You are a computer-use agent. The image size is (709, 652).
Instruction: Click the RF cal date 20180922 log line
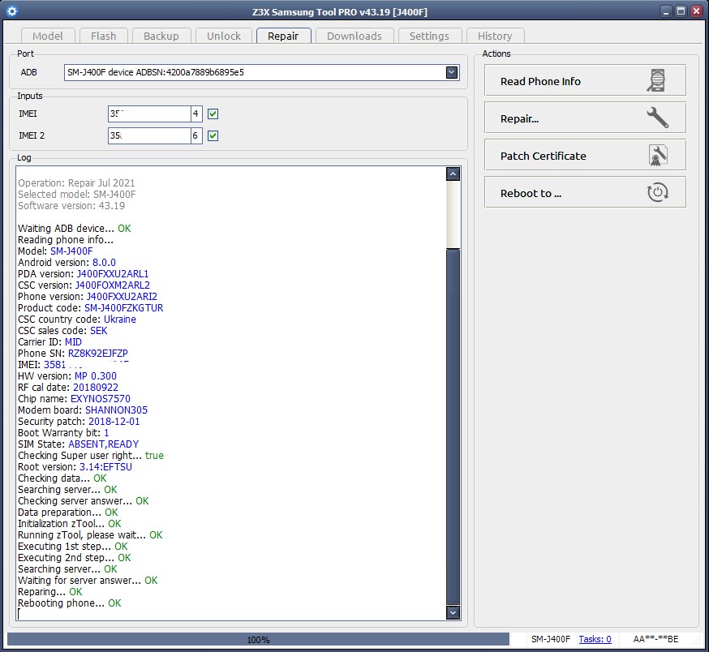coord(68,388)
